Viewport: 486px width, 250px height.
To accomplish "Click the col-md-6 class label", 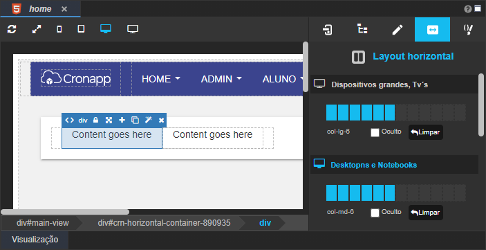I will (x=340, y=212).
